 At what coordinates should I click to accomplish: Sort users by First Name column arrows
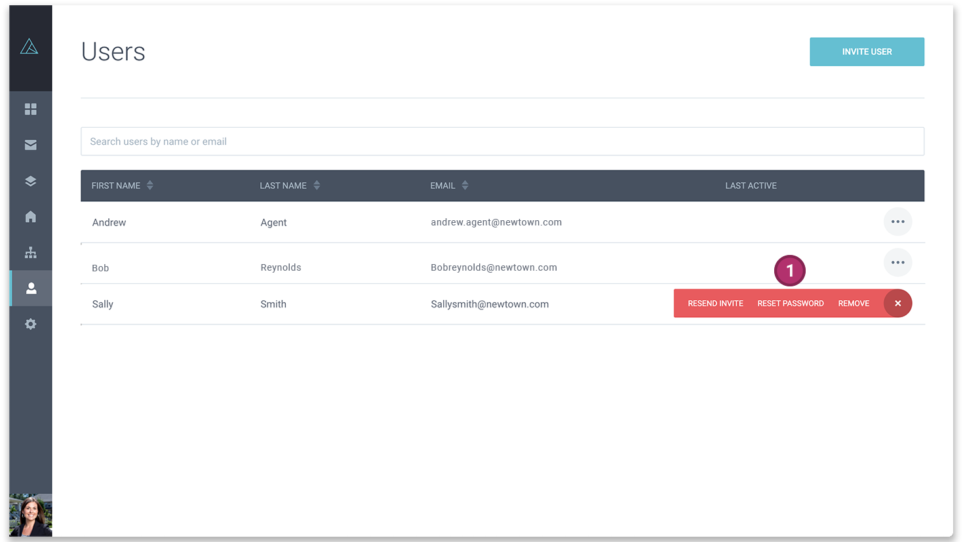(150, 185)
